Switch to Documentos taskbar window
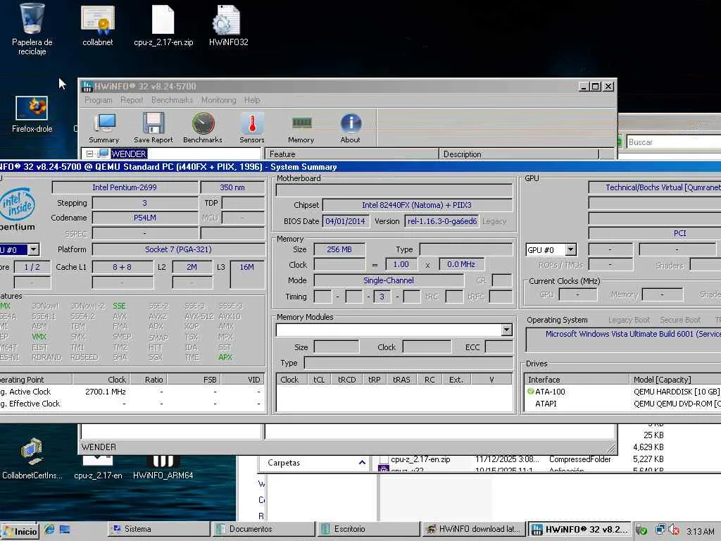This screenshot has height=541, width=721. 262,529
